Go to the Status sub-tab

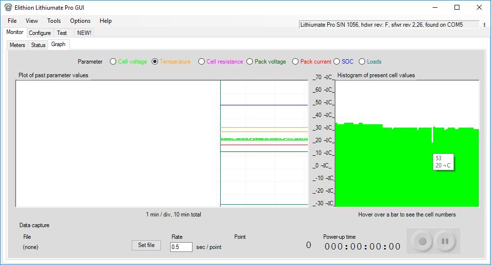click(38, 45)
